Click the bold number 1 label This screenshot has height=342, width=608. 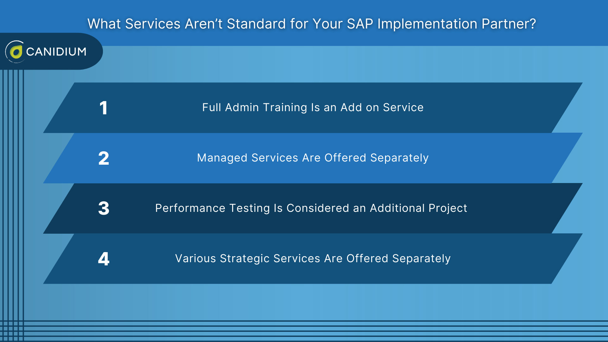point(104,108)
